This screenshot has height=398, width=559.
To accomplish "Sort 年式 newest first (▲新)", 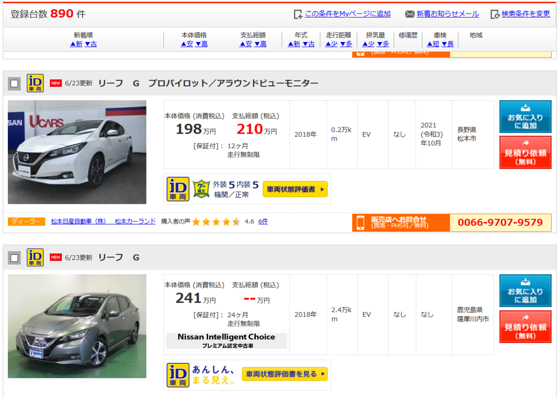I will pyautogui.click(x=294, y=44).
